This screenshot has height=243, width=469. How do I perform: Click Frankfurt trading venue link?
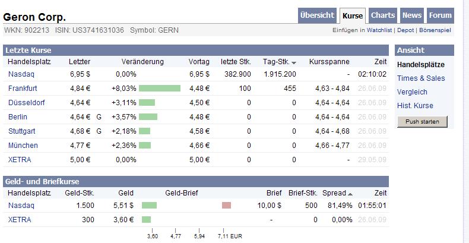click(23, 89)
